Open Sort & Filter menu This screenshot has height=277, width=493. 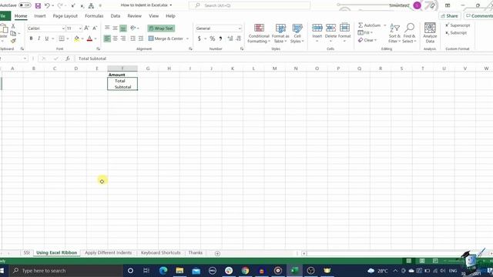point(394,33)
